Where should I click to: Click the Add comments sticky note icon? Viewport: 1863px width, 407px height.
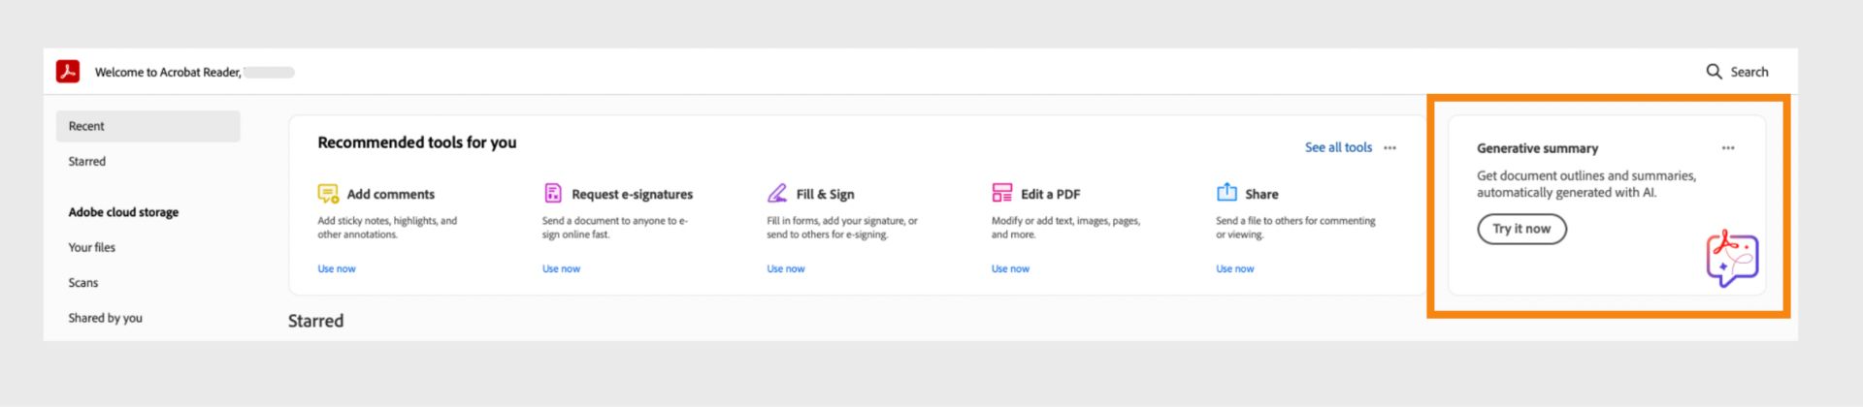click(328, 193)
